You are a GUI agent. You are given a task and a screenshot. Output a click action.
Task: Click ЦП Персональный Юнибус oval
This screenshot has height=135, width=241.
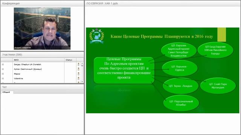point(181,103)
